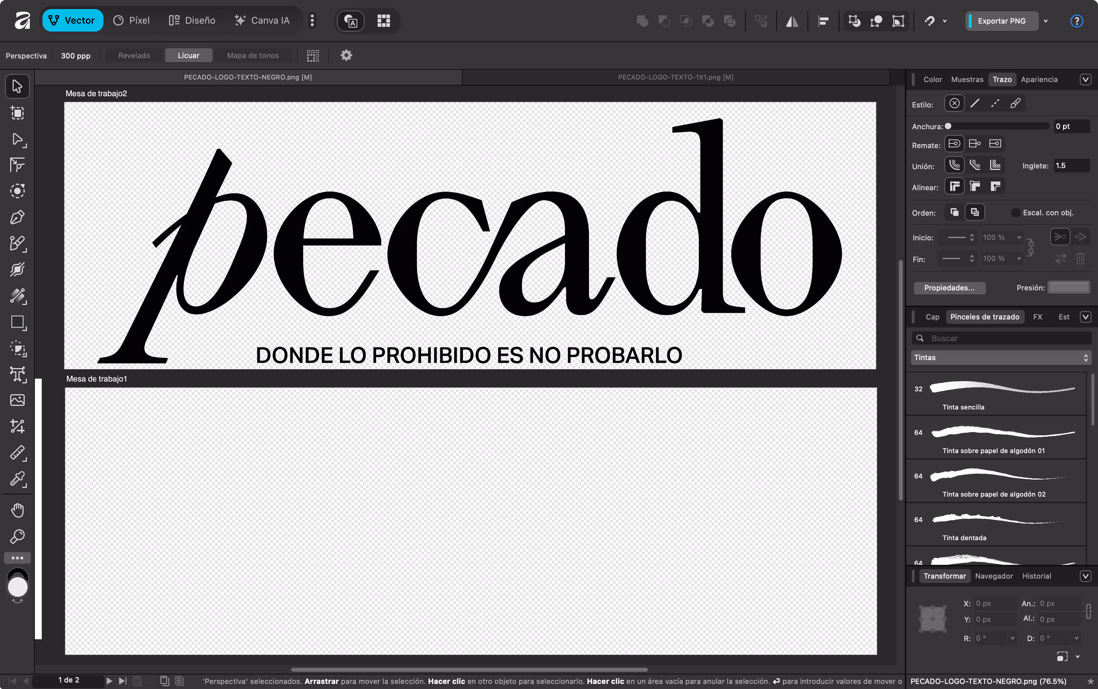Click the Mapa de tonos button
Screen dimensions: 1098x689
point(252,55)
